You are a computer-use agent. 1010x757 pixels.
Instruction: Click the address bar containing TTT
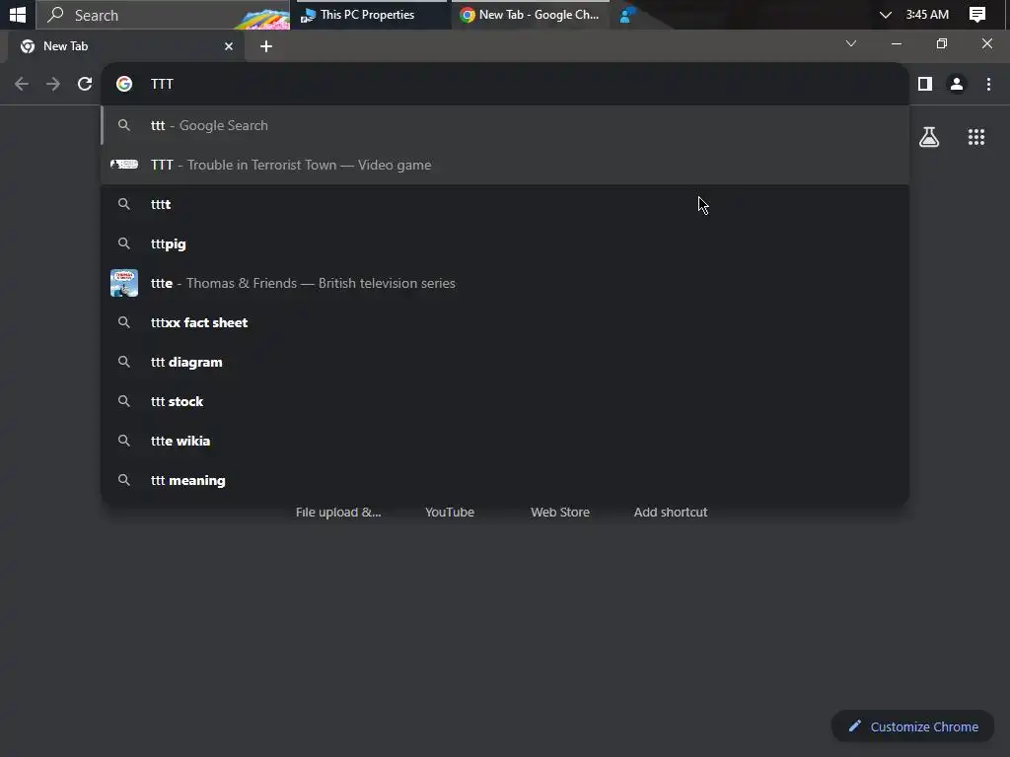tap(505, 84)
